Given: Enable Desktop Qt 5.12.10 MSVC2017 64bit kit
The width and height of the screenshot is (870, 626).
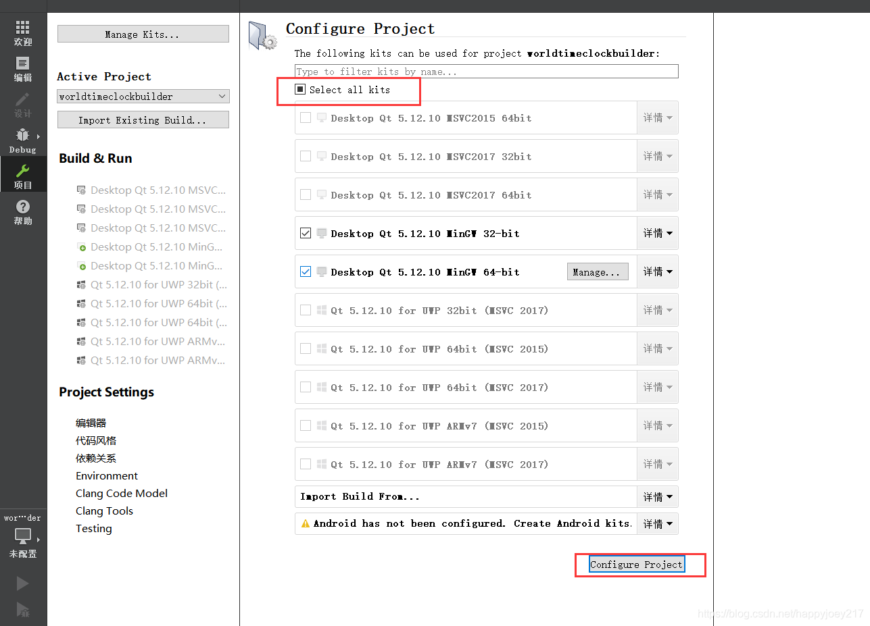Looking at the screenshot, I should [x=306, y=194].
